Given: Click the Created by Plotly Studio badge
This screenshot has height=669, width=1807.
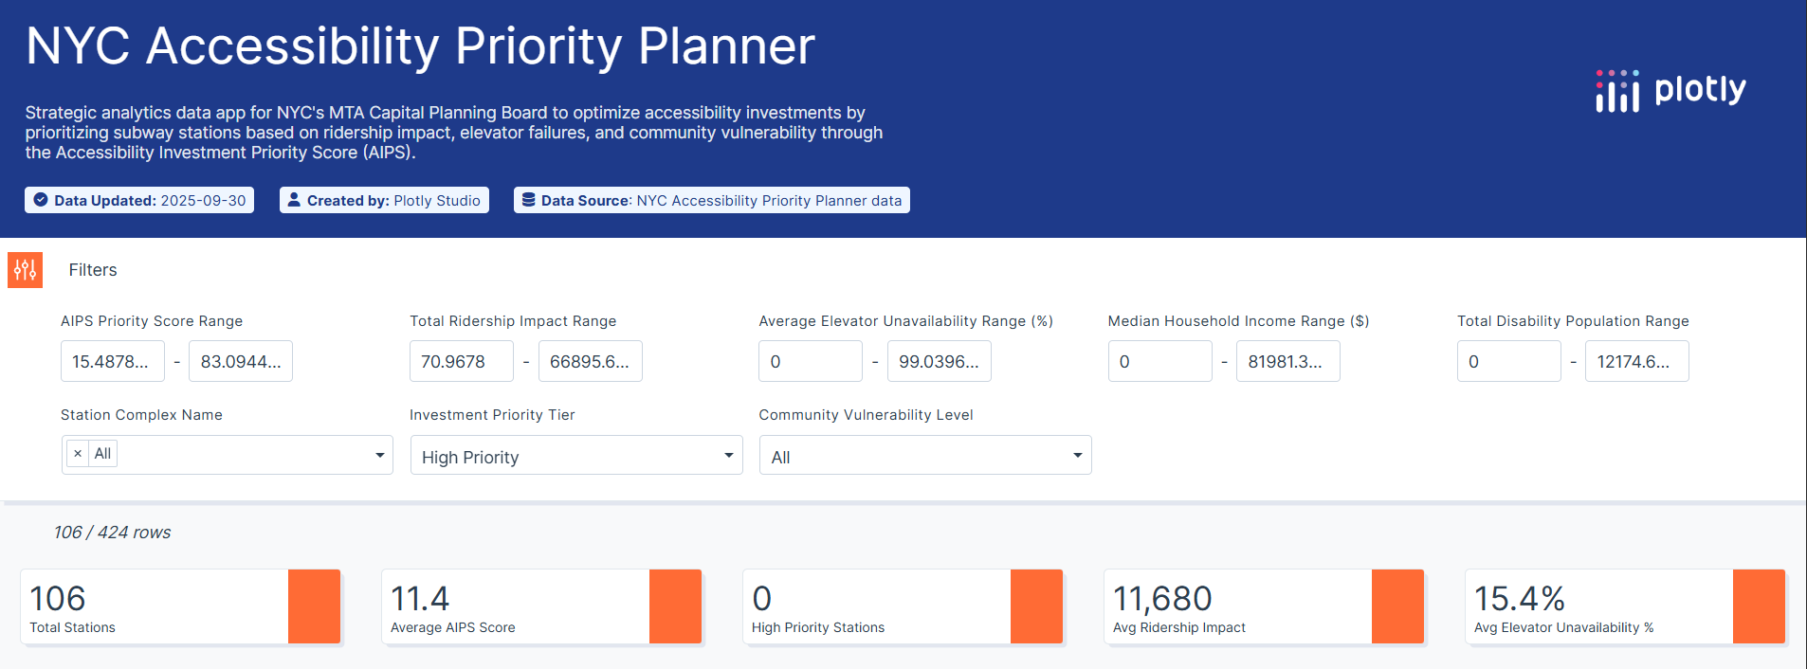Looking at the screenshot, I should (384, 200).
